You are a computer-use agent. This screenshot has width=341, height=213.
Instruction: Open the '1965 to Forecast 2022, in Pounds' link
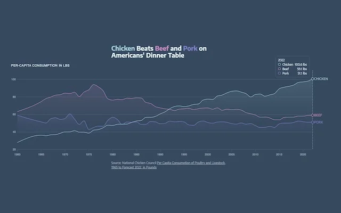point(134,167)
